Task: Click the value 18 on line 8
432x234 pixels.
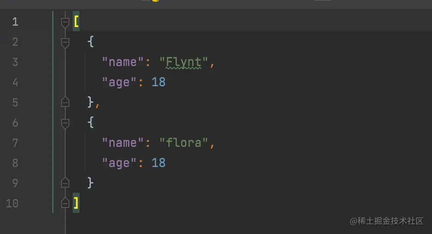Action: 159,163
